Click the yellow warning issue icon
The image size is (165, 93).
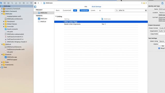pyautogui.click(x=144, y=3)
